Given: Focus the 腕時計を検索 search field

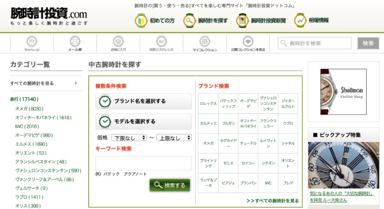Looking at the screenshot, I should click(x=315, y=43).
